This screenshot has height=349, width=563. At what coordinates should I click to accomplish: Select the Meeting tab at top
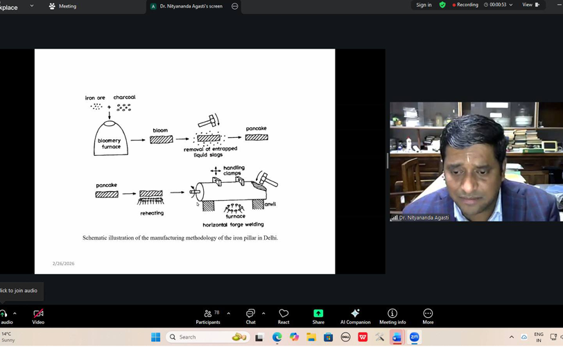pyautogui.click(x=62, y=6)
